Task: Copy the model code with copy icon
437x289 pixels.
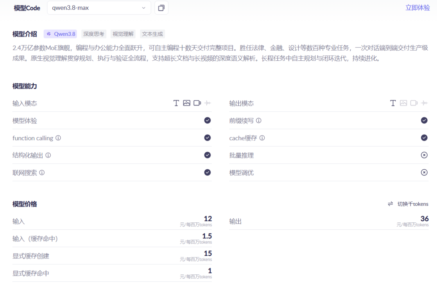Action: (161, 8)
